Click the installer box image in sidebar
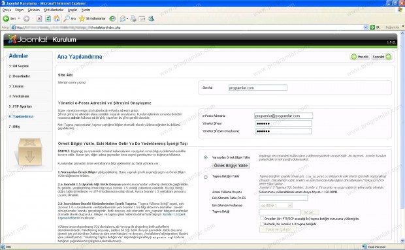 click(29, 151)
